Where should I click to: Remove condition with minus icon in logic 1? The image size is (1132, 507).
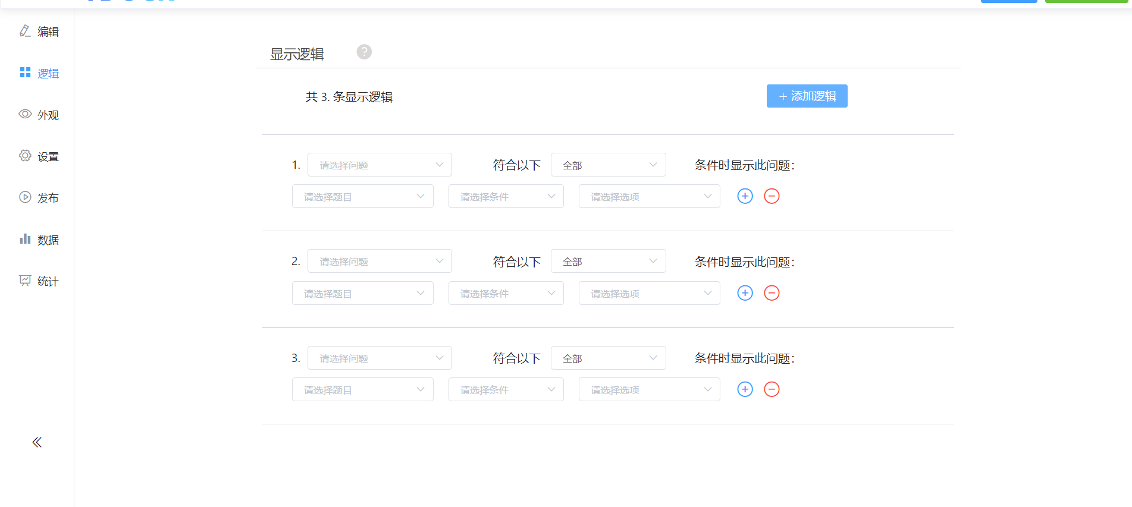pyautogui.click(x=772, y=196)
